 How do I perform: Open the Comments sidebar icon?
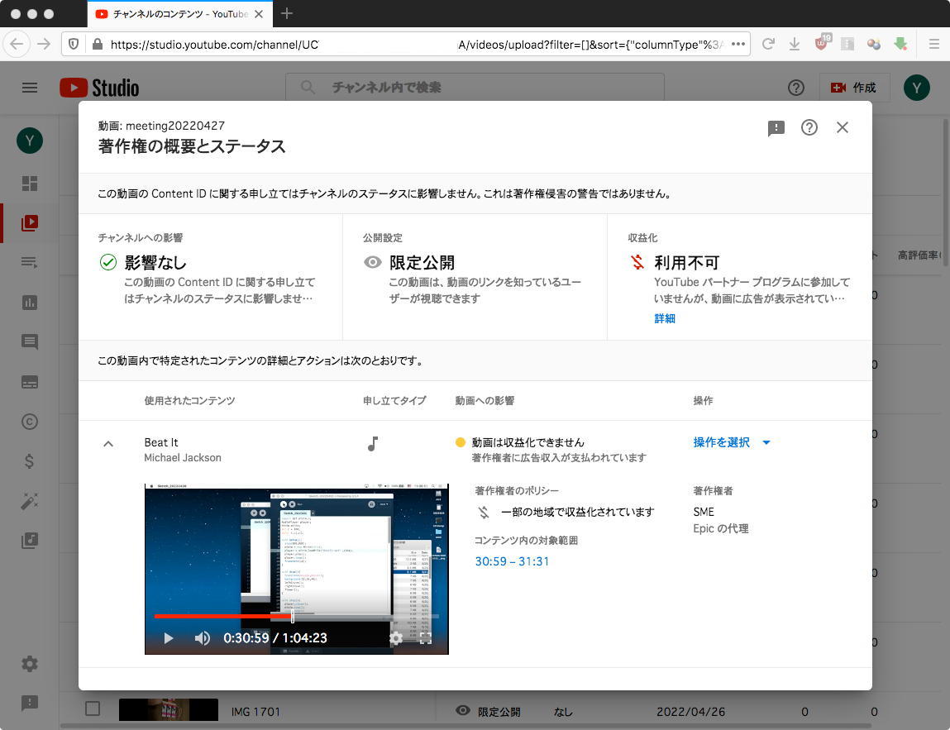30,341
